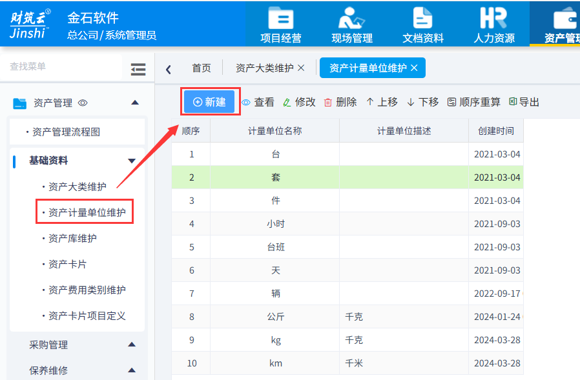Select the row named 台

click(347, 154)
